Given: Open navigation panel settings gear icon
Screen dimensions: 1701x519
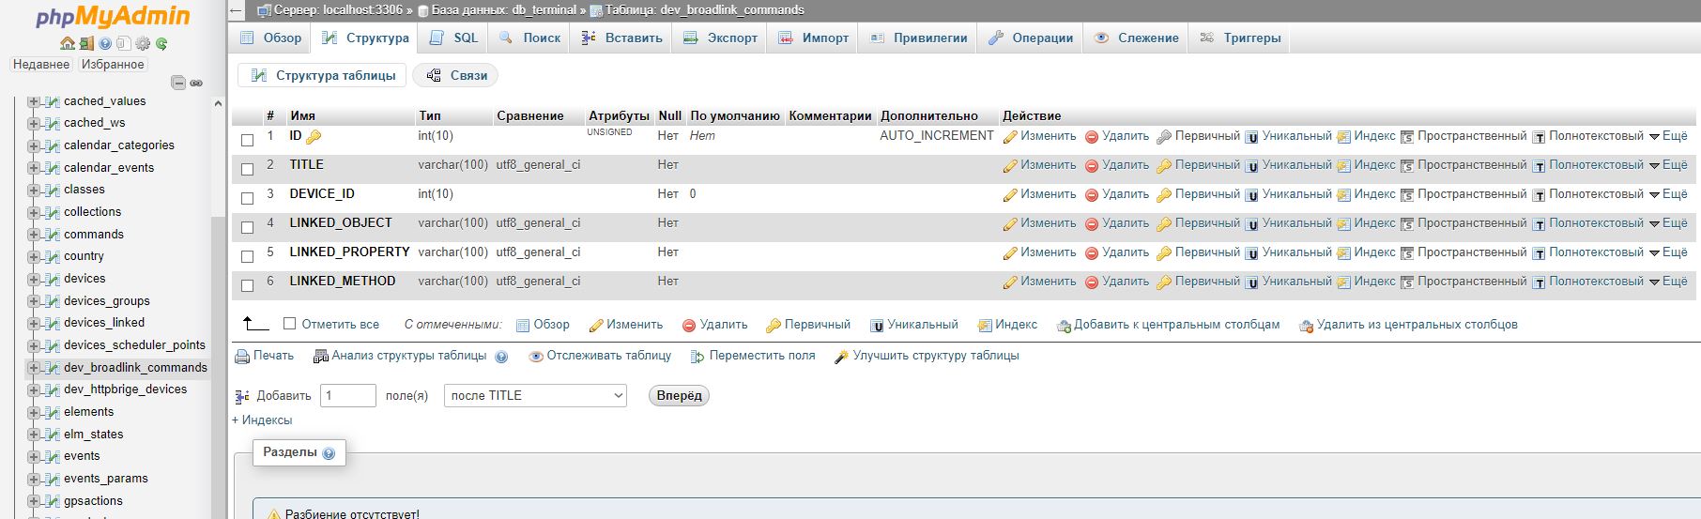Looking at the screenshot, I should [143, 43].
